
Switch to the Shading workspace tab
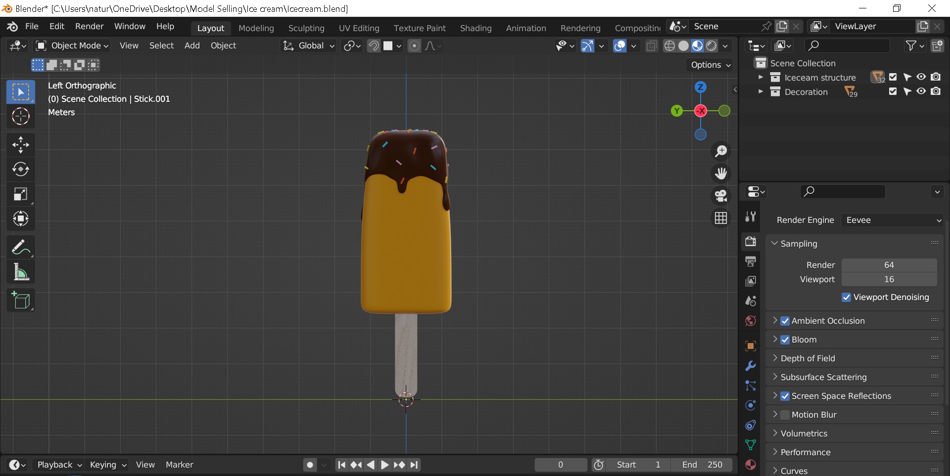click(475, 28)
